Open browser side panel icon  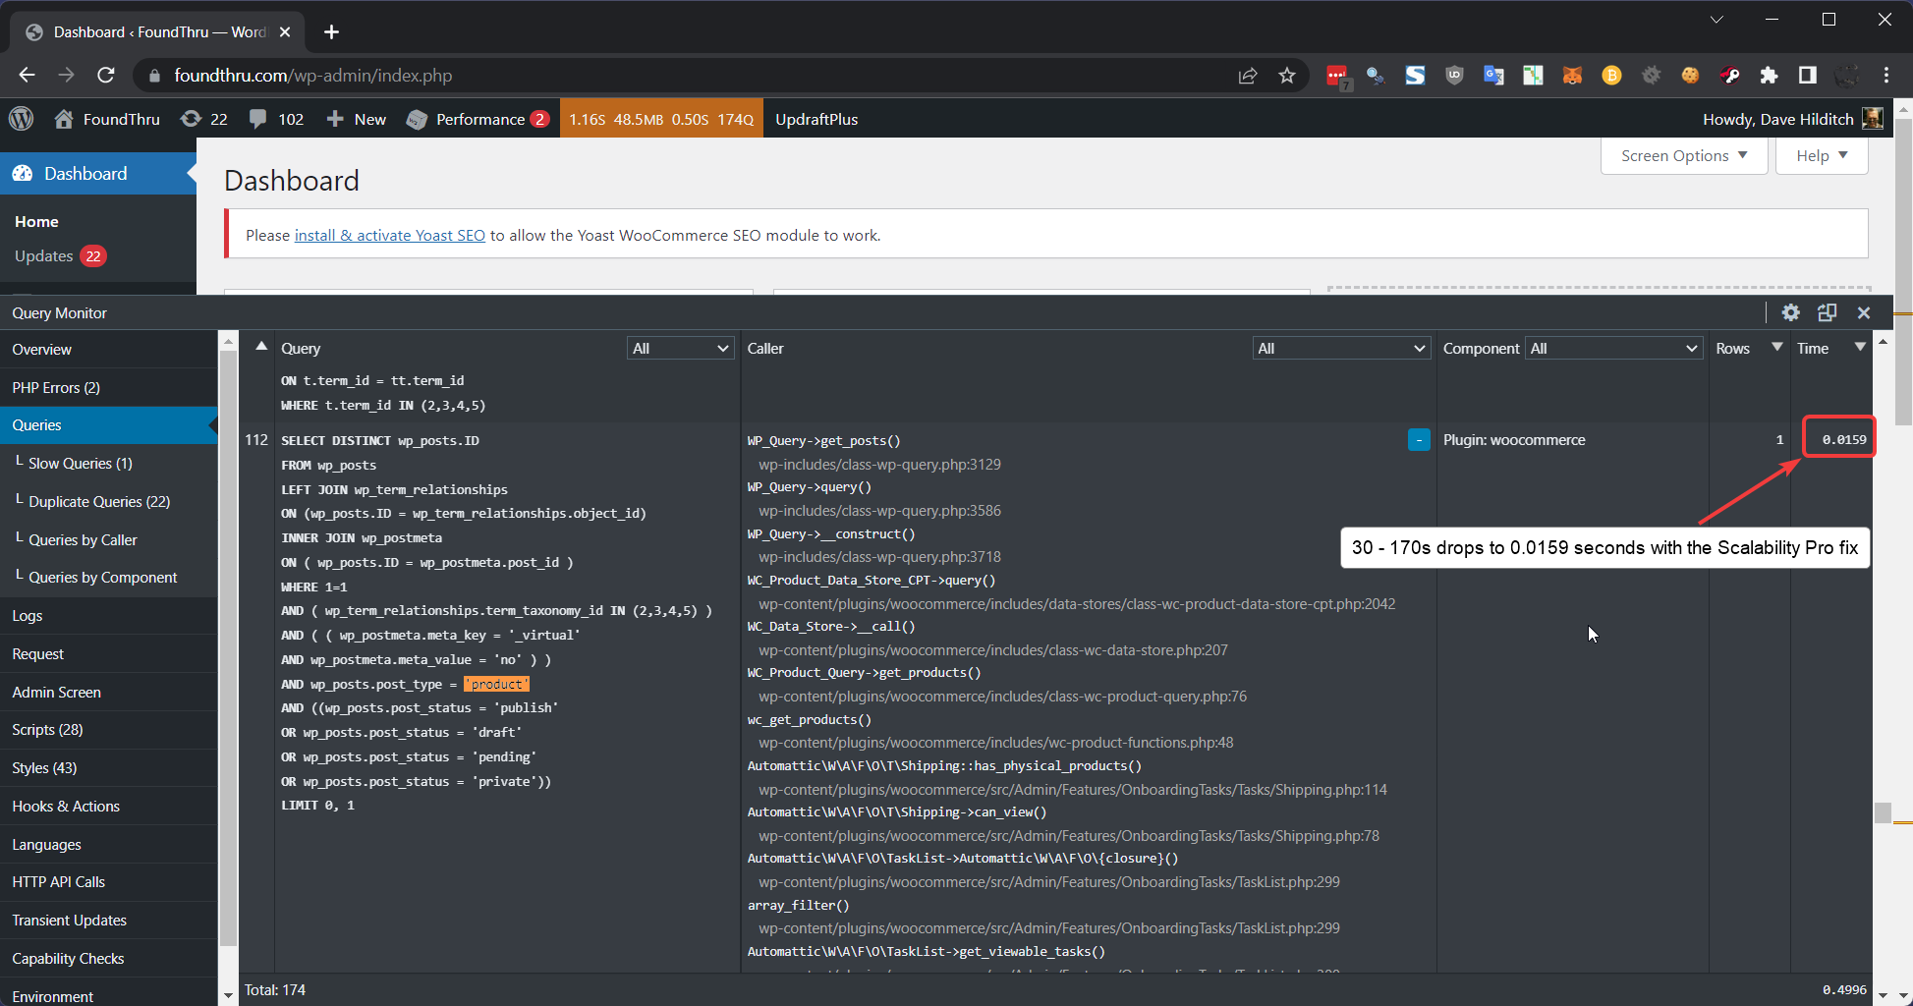click(1807, 76)
